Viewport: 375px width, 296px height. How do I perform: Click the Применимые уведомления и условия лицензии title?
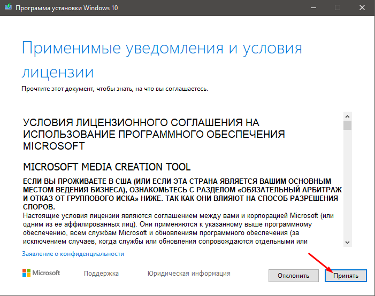162,60
